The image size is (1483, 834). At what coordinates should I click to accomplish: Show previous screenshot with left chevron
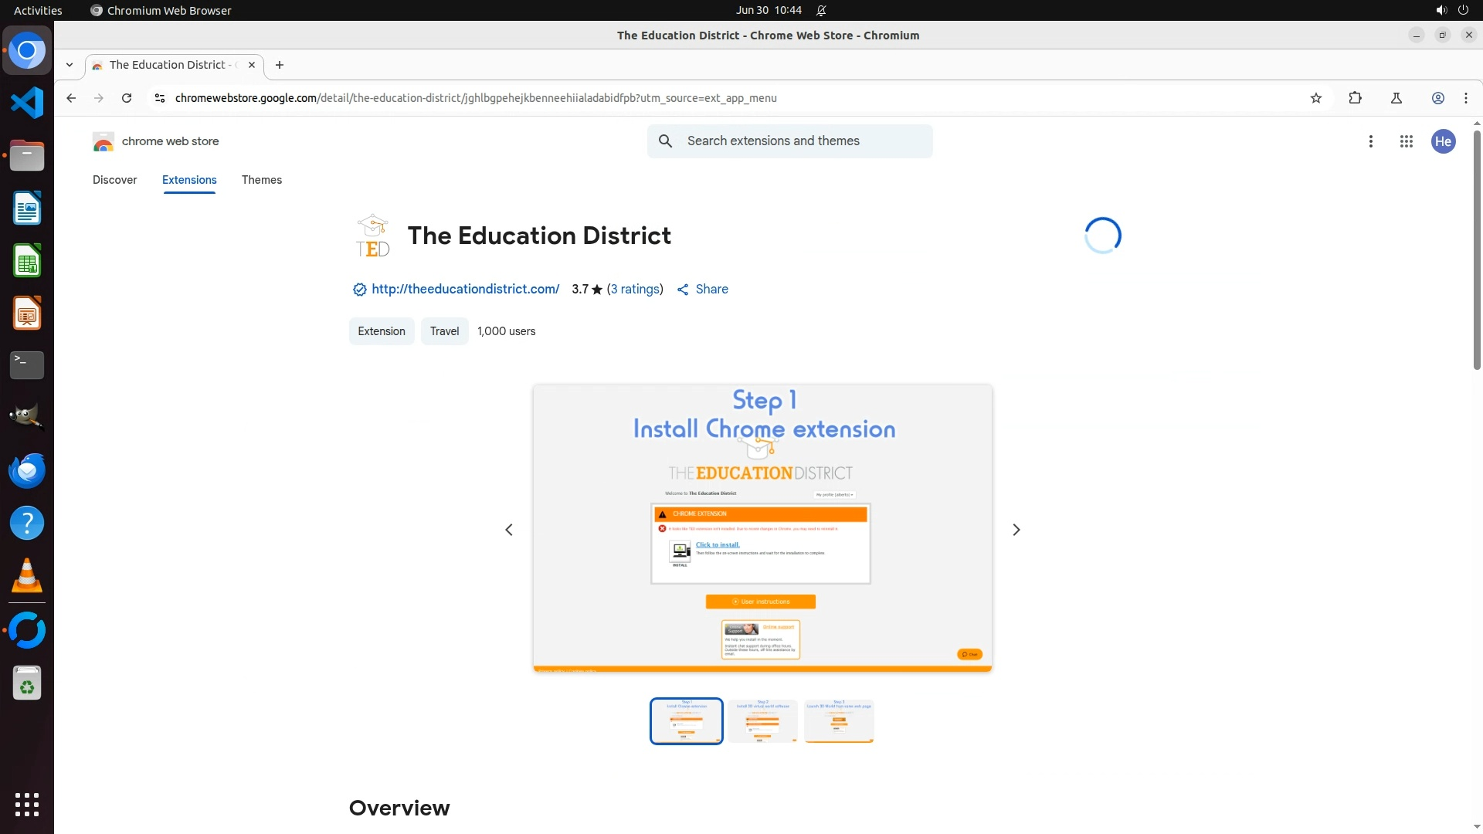click(509, 530)
